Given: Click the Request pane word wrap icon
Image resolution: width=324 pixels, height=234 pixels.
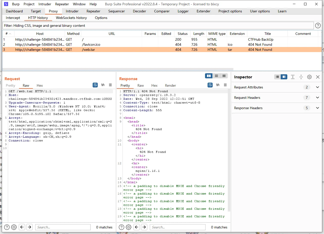Looking at the screenshot, I should [x=95, y=85].
